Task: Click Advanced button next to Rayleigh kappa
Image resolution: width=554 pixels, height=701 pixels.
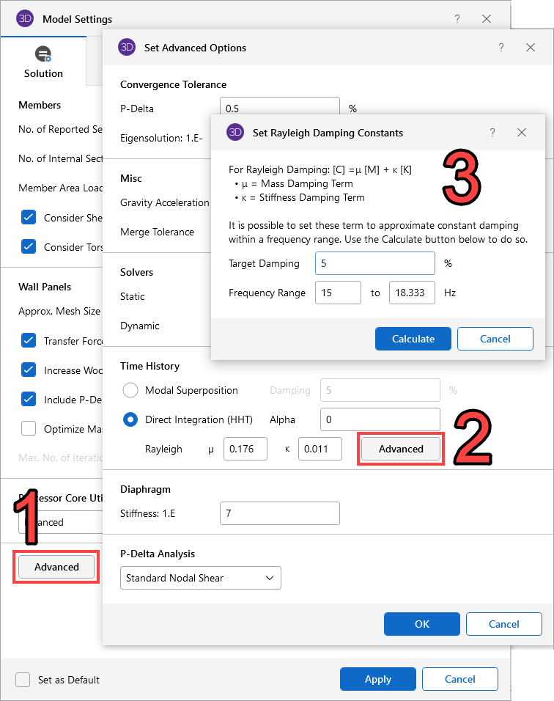Action: point(400,449)
